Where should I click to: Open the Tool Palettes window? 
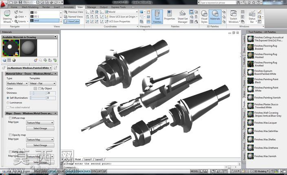(157, 17)
